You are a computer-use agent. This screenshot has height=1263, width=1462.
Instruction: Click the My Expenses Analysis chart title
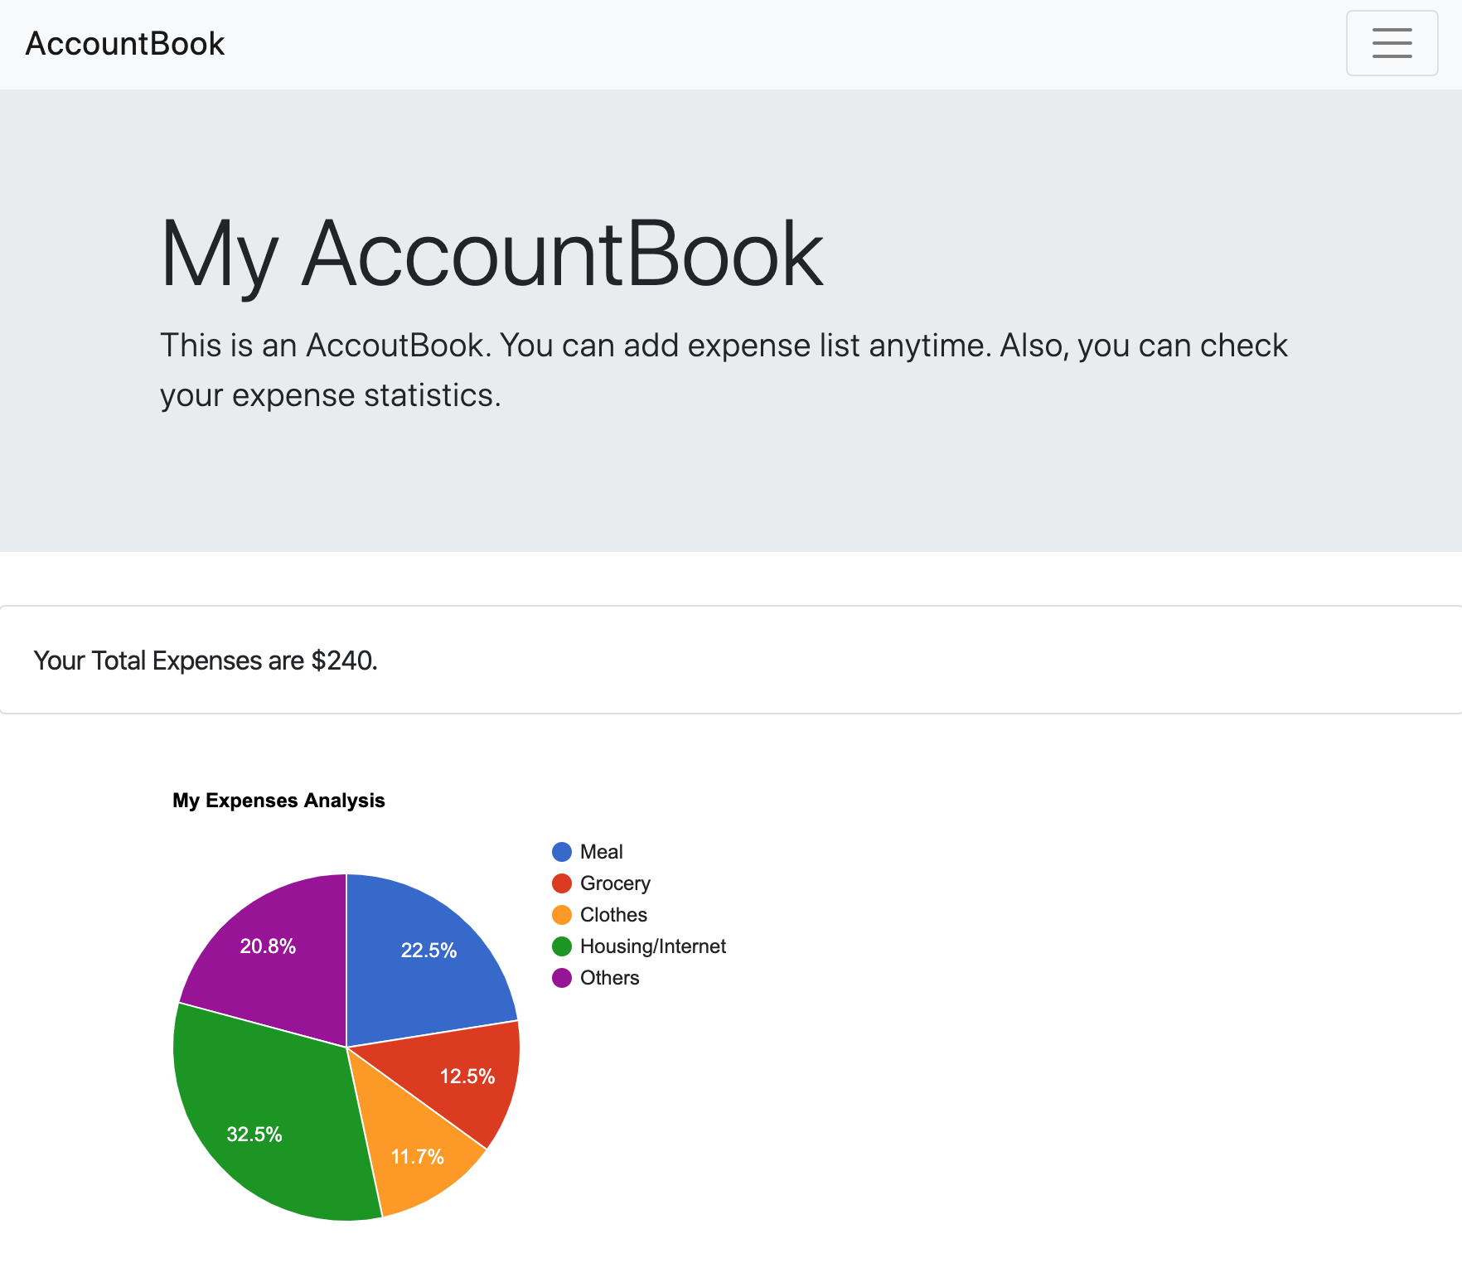tap(278, 800)
